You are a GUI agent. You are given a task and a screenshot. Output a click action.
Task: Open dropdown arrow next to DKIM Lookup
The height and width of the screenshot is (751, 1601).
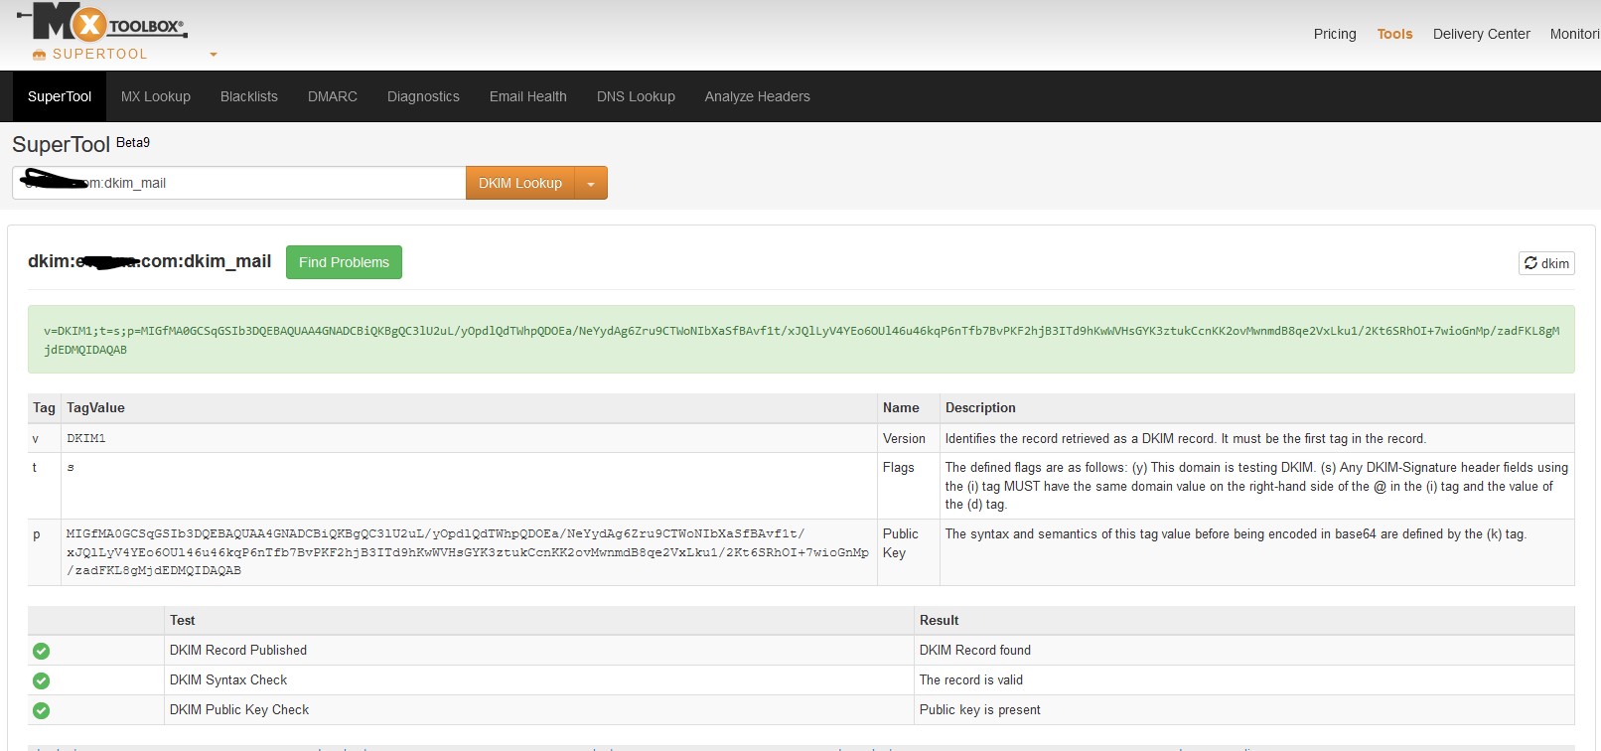pyautogui.click(x=591, y=184)
